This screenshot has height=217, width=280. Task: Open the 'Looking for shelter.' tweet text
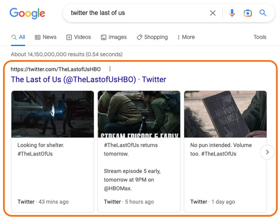pyautogui.click(x=41, y=150)
